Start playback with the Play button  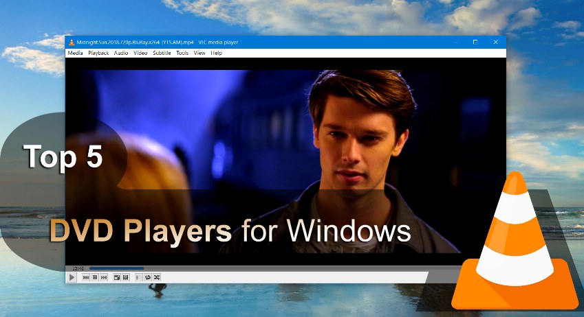point(72,277)
